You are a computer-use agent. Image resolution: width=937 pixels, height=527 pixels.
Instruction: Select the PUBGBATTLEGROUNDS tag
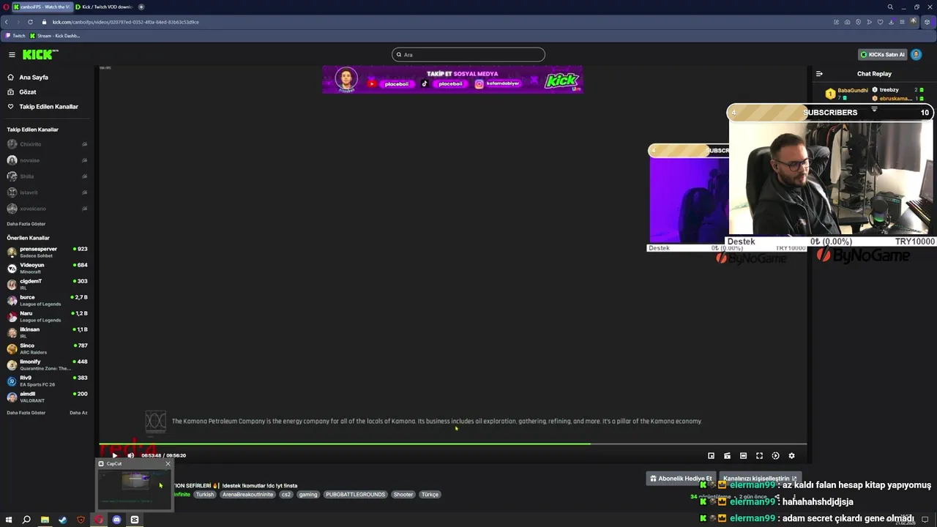355,494
